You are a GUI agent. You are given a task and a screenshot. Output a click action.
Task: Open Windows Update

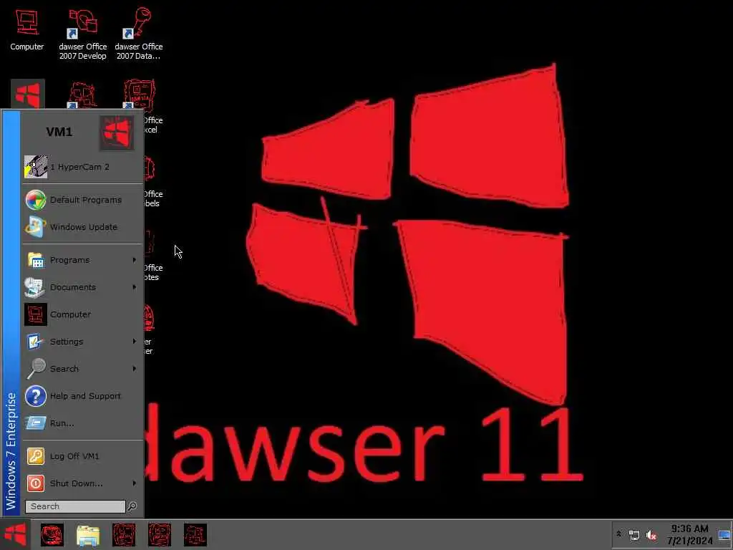click(x=82, y=227)
